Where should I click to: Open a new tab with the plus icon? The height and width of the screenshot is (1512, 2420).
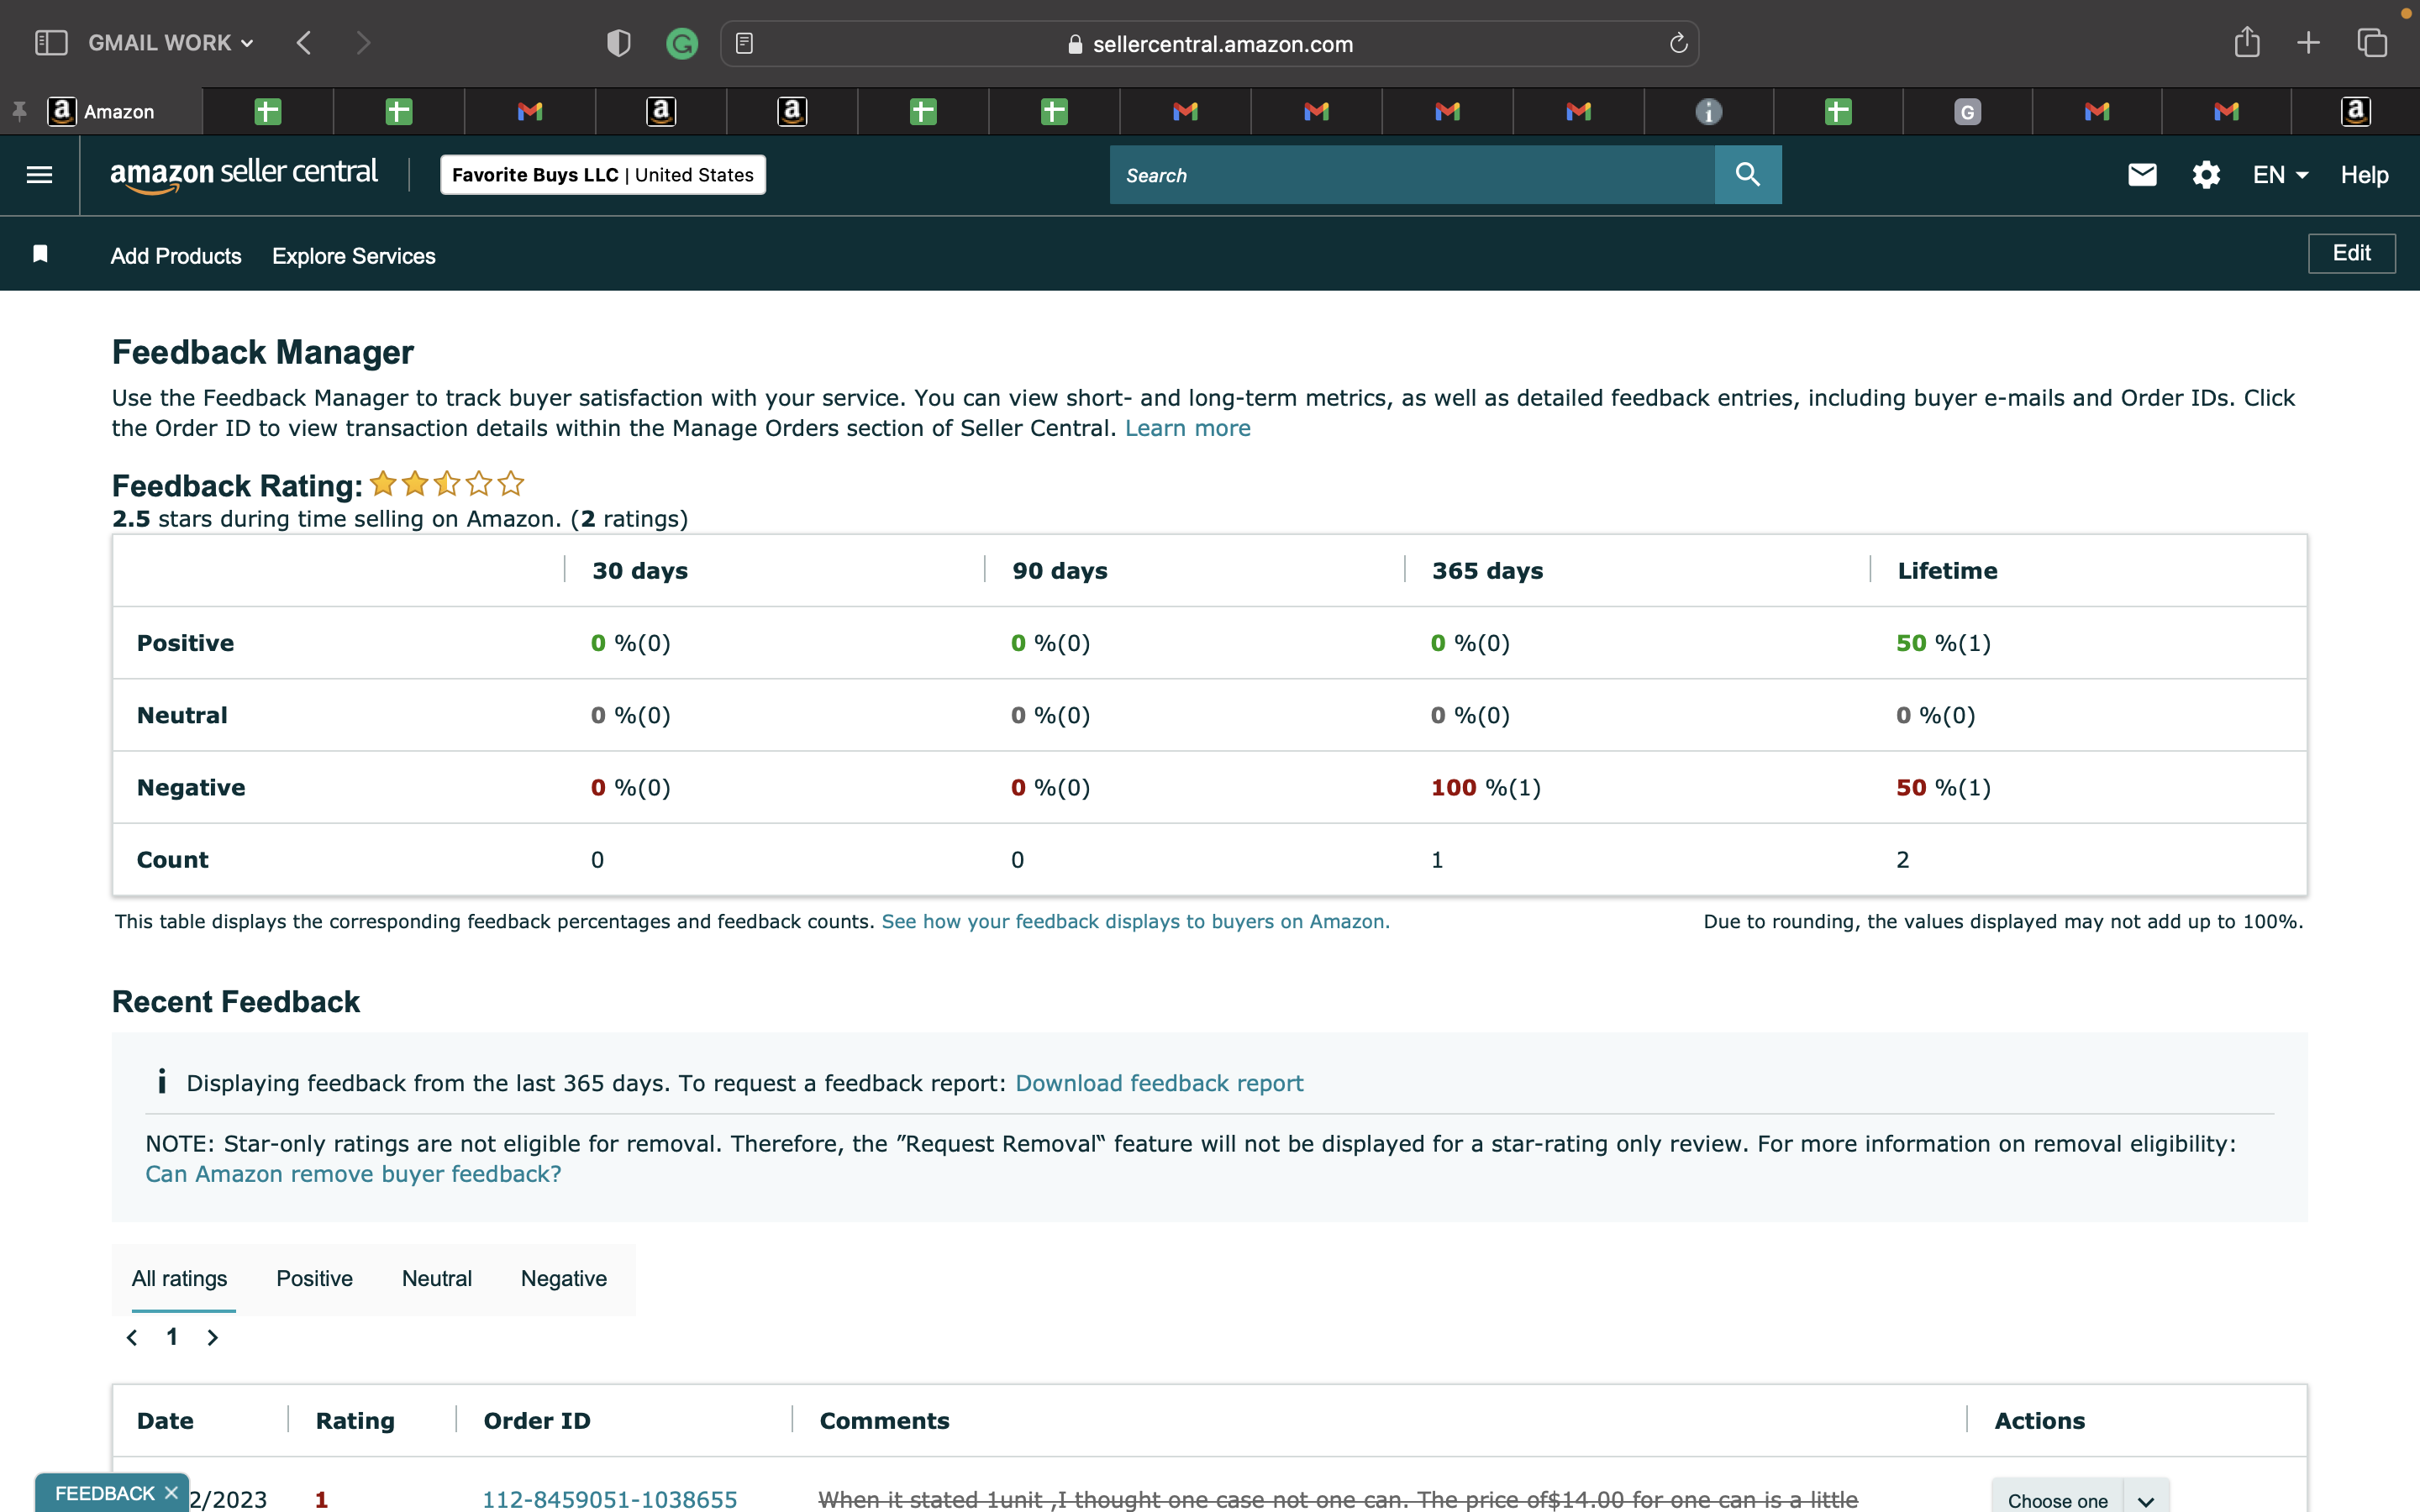point(2308,43)
